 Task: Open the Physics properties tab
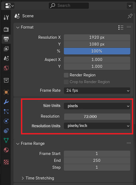pos(6,121)
